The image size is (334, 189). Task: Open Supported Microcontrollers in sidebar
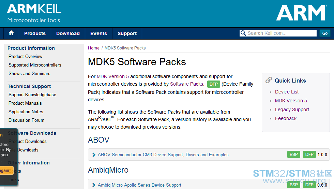pyautogui.click(x=35, y=65)
